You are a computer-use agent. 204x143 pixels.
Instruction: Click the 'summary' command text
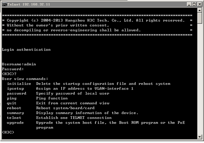[15, 113]
